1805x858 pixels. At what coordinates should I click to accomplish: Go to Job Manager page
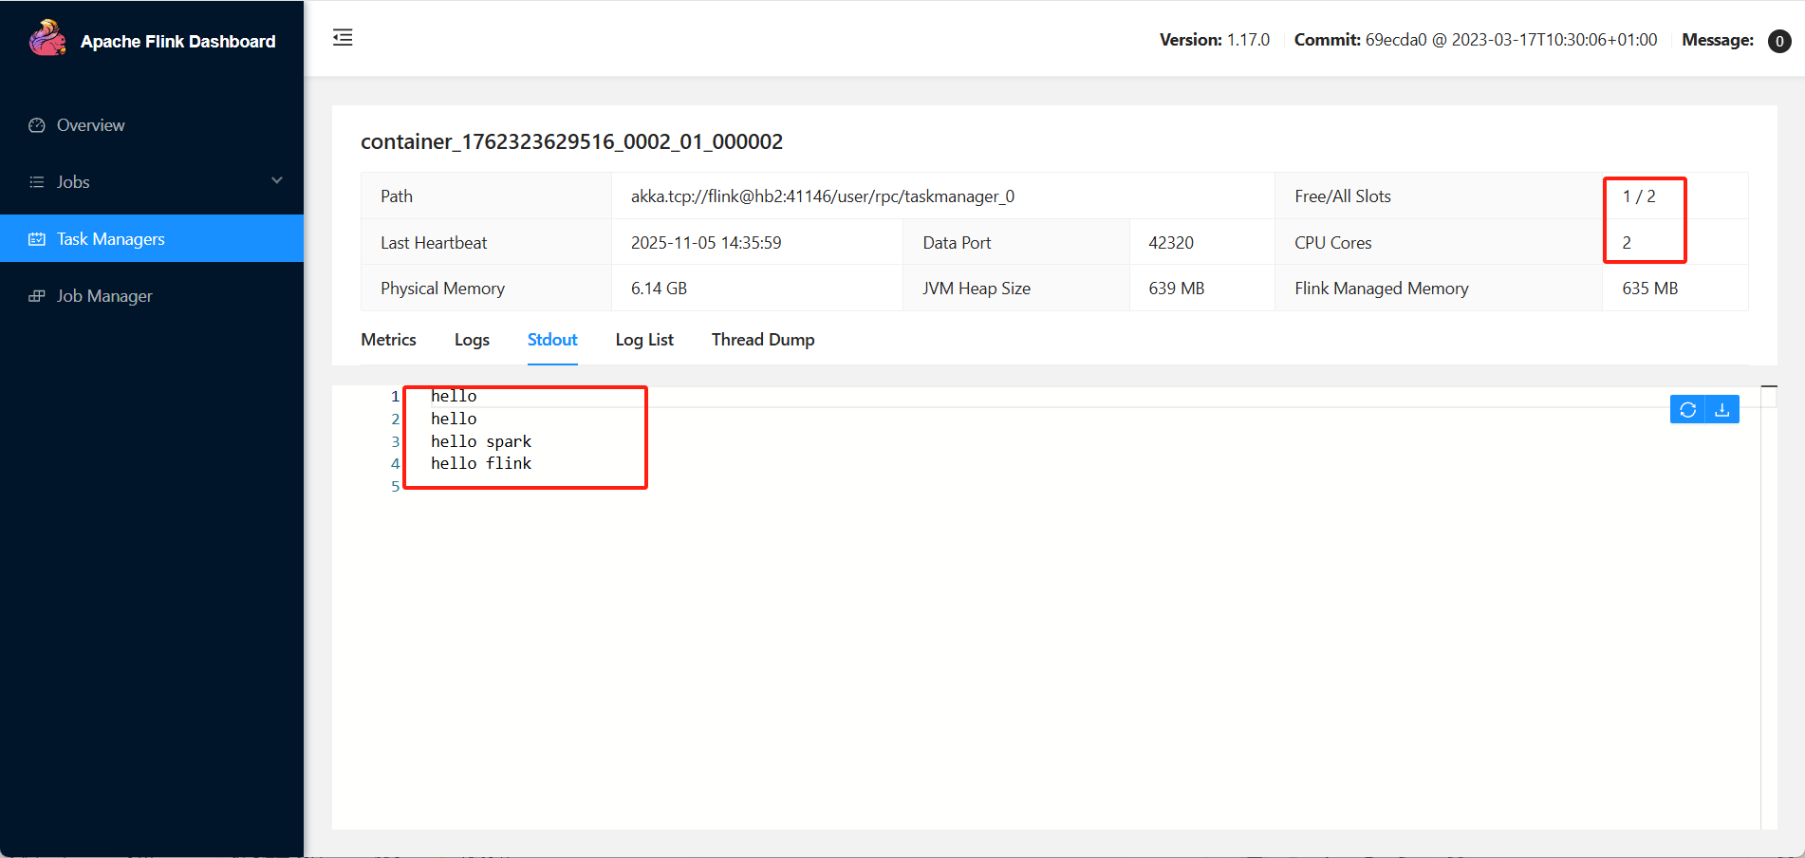click(x=152, y=296)
